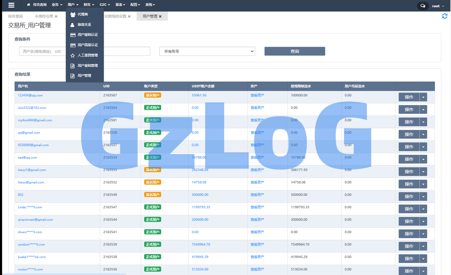The height and width of the screenshot is (275, 451).
Task: Expand the 所有账号 account type dropdown
Action: tap(207, 51)
